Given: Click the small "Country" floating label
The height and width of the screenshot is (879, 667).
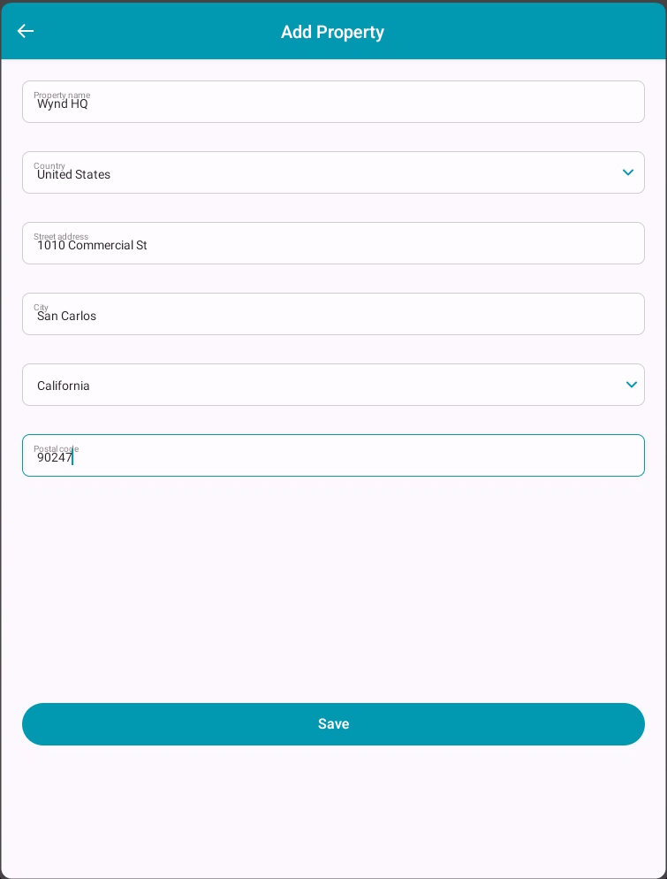Looking at the screenshot, I should coord(49,165).
